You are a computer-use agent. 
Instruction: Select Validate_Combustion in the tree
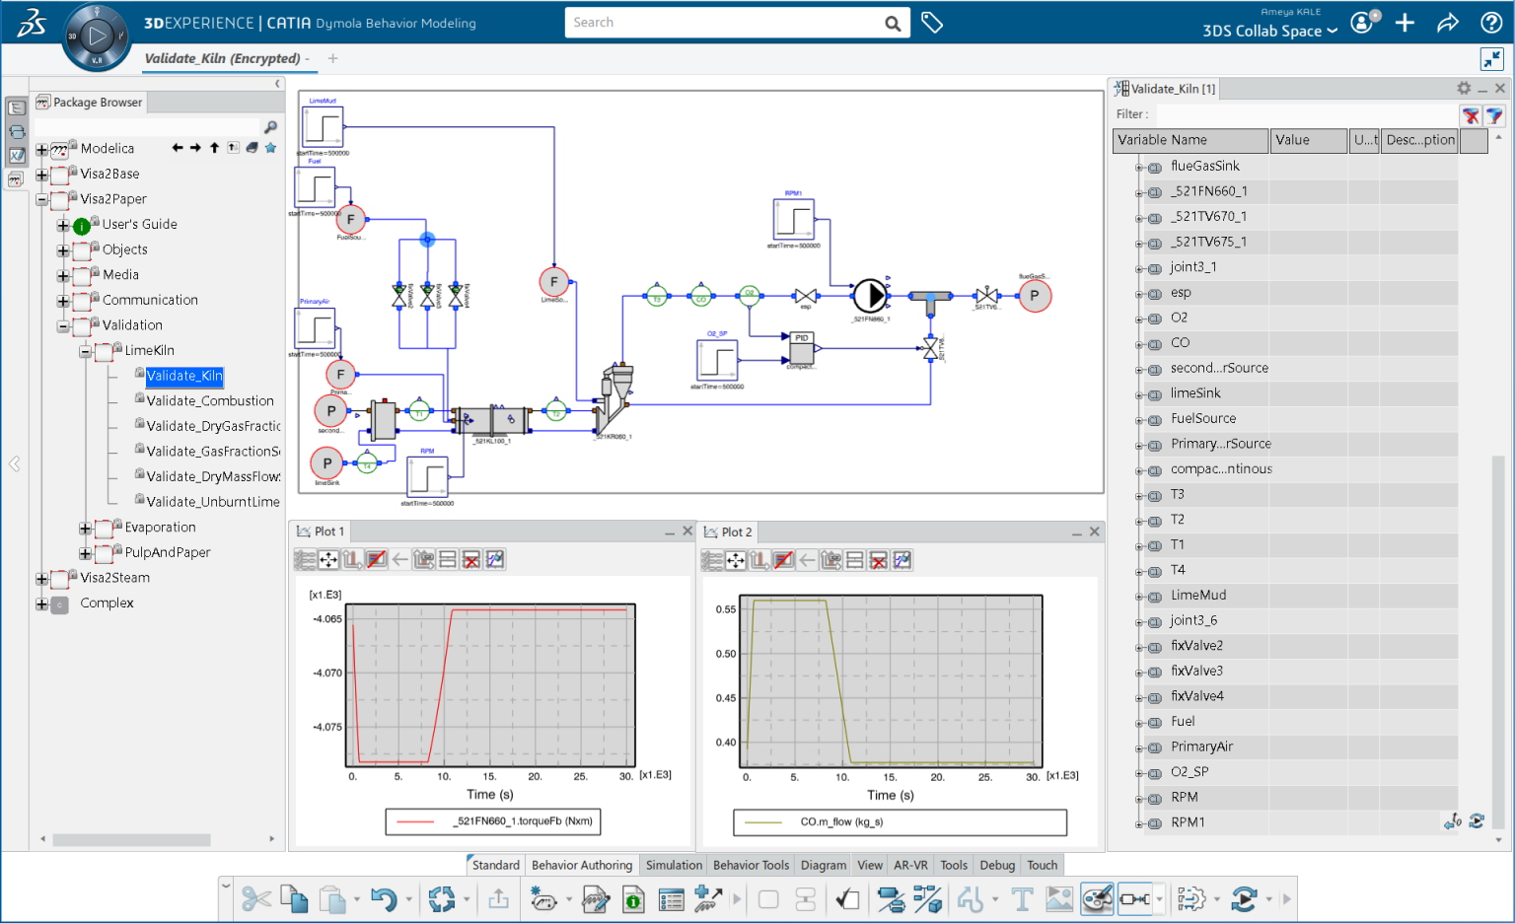point(210,400)
